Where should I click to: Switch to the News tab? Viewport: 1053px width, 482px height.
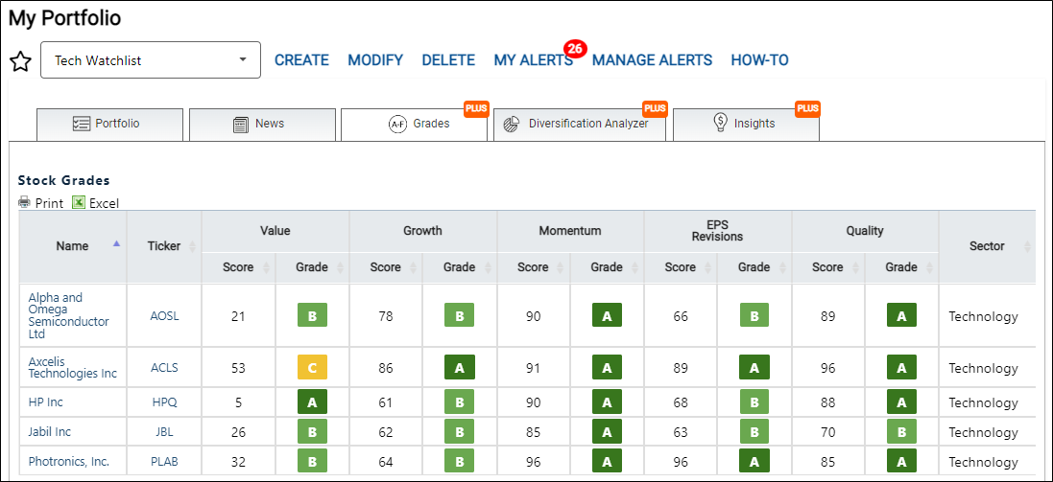262,125
